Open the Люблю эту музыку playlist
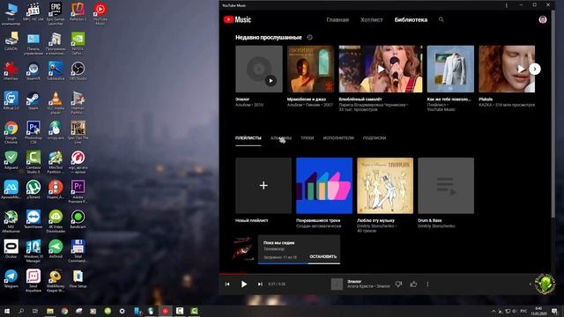This screenshot has width=564, height=317. click(x=385, y=186)
